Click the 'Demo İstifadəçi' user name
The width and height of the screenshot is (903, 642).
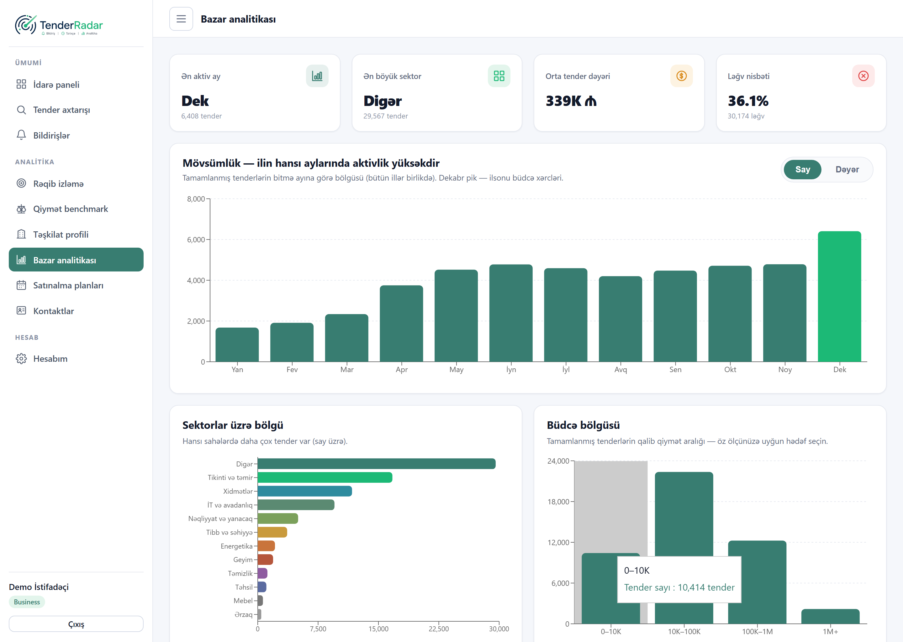39,587
